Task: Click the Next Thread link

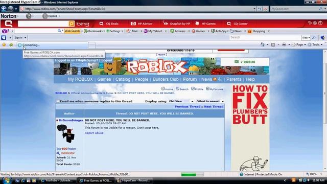Action: tap(214, 107)
